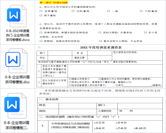This screenshot has height=133, width=166.
Task: Tick 增强员工对公司的归属感 checkbox
Action: pyautogui.click(x=100, y=79)
